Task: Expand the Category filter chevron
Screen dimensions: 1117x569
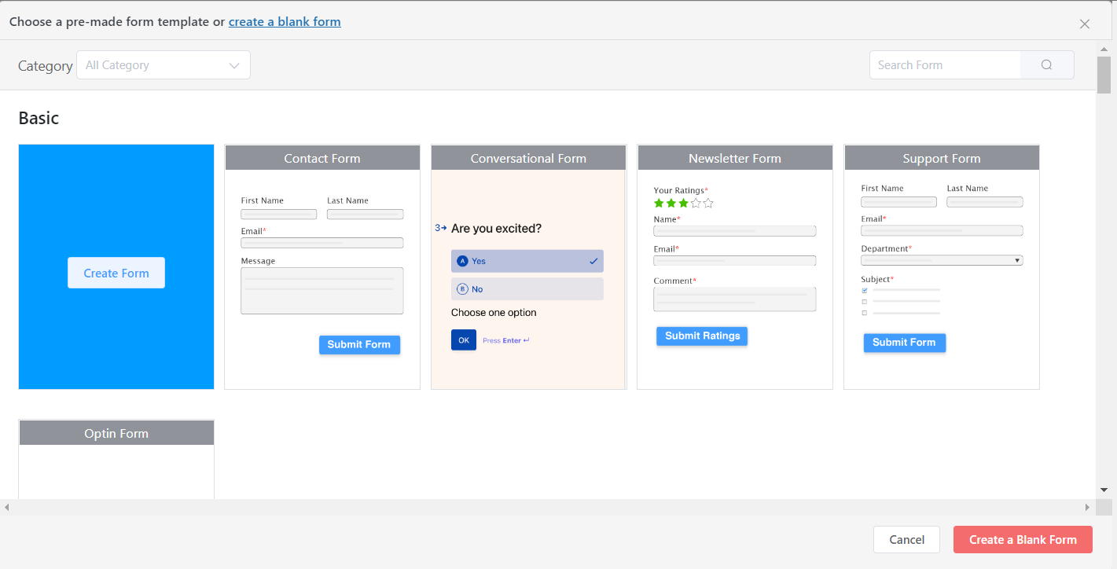Action: (x=233, y=64)
